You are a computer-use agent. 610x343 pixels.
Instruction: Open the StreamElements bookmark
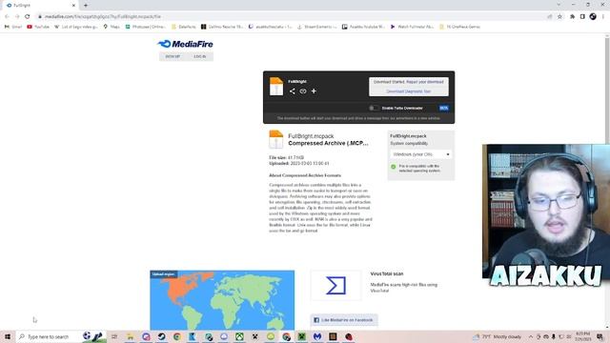317,27
